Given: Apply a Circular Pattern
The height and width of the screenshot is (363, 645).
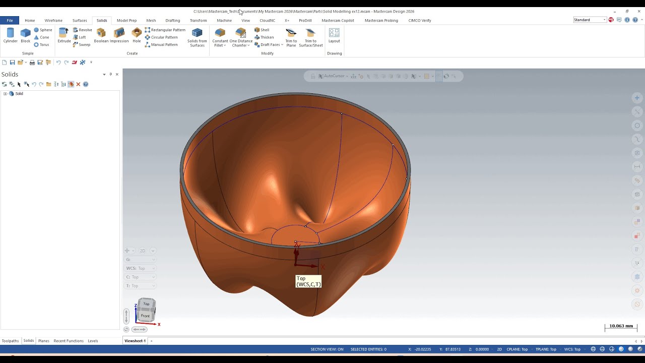Looking at the screenshot, I should [161, 37].
